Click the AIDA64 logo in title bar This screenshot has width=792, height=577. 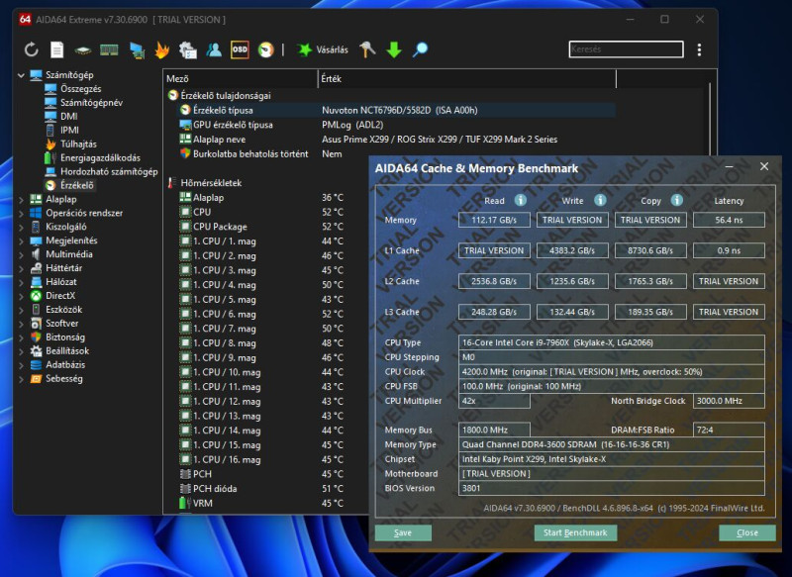pyautogui.click(x=25, y=20)
